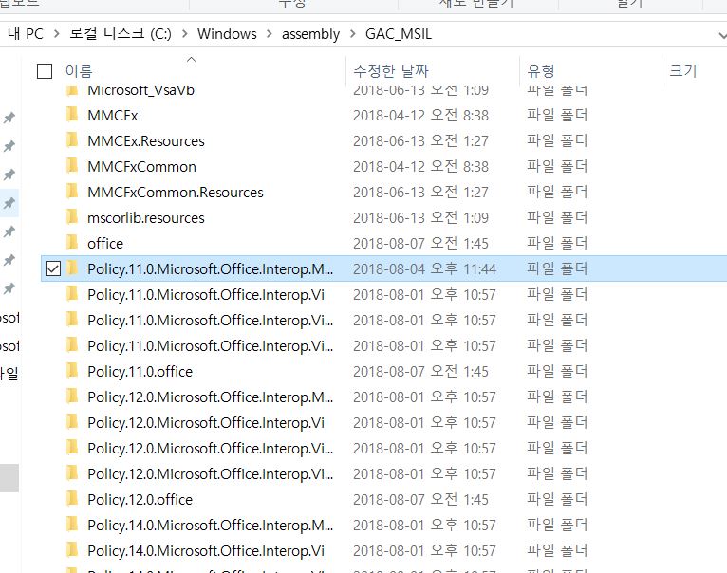Select MMCFxCommon.Resources folder name
727x573 pixels.
point(176,192)
